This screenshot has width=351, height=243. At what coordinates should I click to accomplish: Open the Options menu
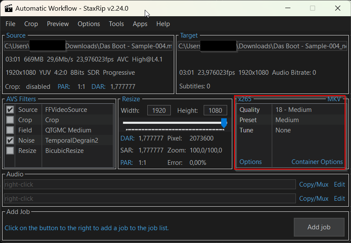(x=89, y=24)
